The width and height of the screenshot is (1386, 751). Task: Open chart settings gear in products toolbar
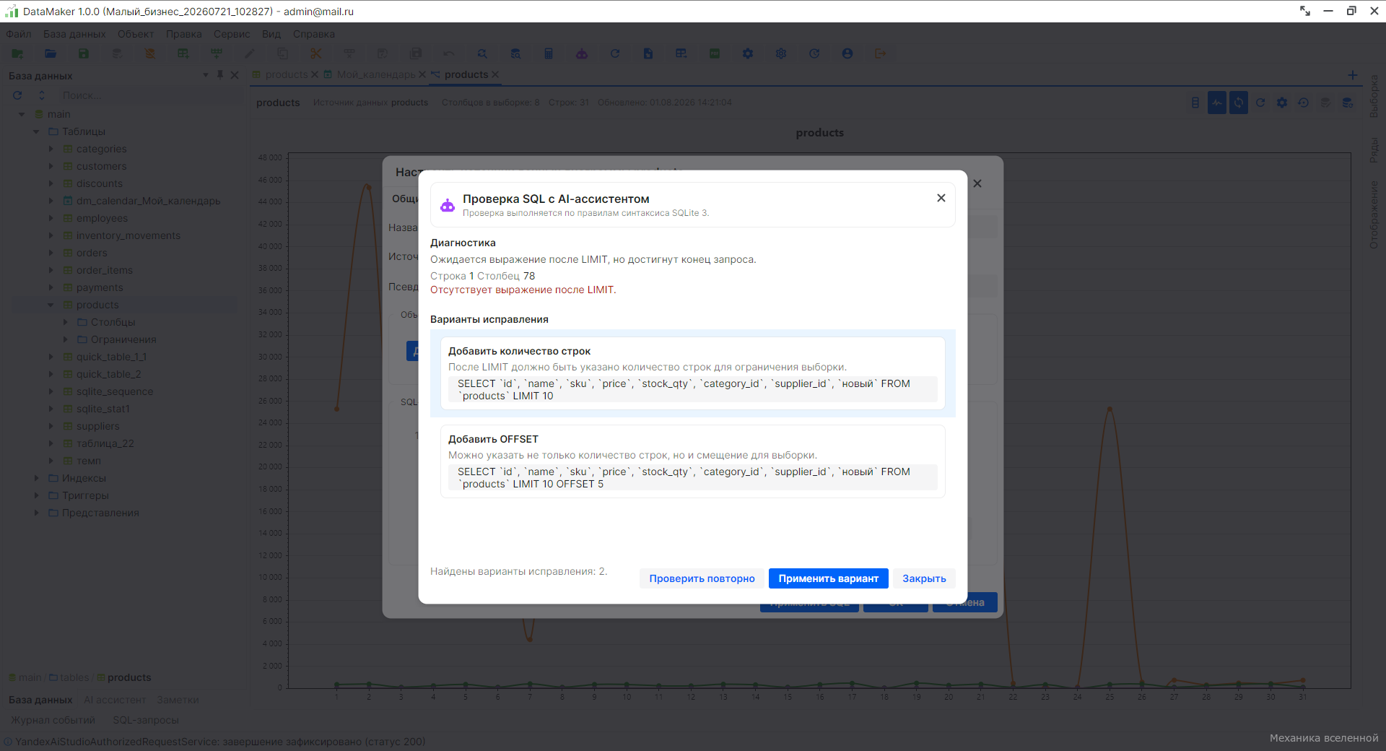[x=1282, y=103]
